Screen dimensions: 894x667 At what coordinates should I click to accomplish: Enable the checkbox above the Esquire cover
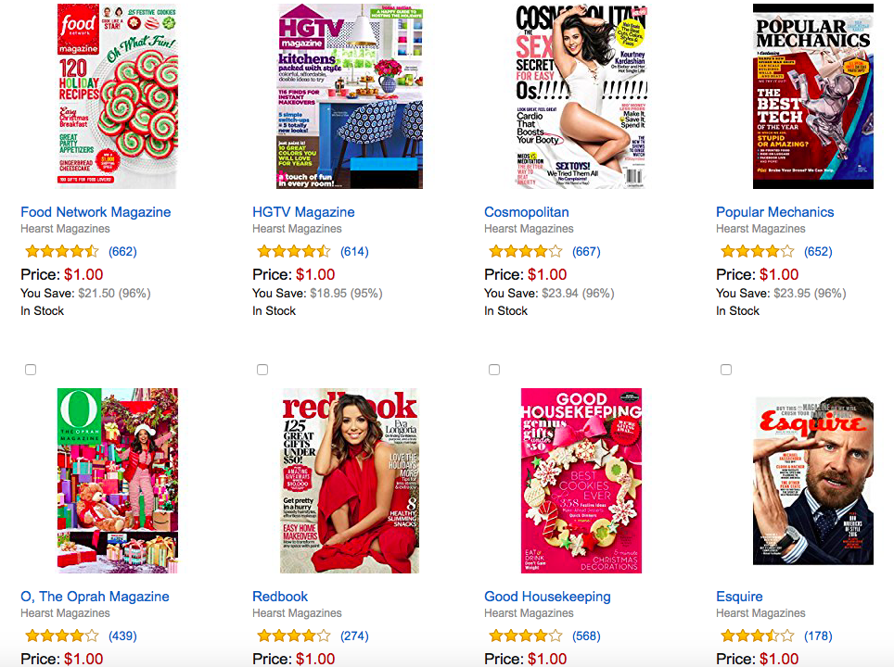(x=726, y=370)
